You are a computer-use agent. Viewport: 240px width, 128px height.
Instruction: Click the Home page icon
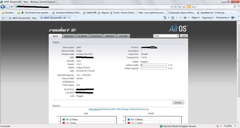coord(165,18)
